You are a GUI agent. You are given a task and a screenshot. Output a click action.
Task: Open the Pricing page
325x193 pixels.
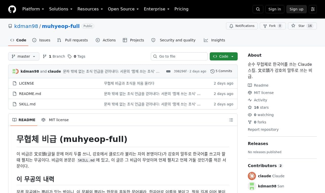(x=181, y=9)
